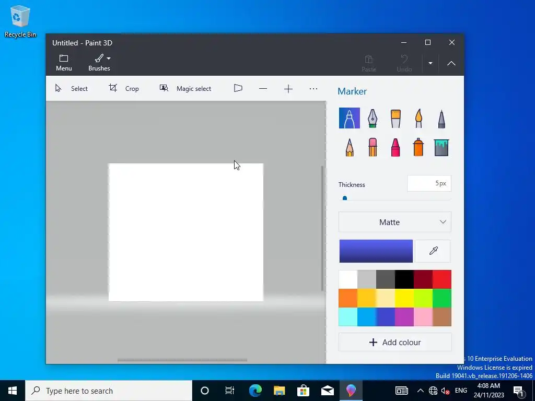Zoom out with the minus icon
This screenshot has width=535, height=401.
pos(263,89)
